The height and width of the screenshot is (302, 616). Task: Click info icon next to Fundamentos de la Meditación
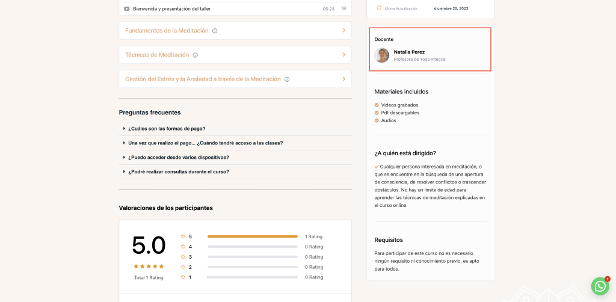point(215,31)
